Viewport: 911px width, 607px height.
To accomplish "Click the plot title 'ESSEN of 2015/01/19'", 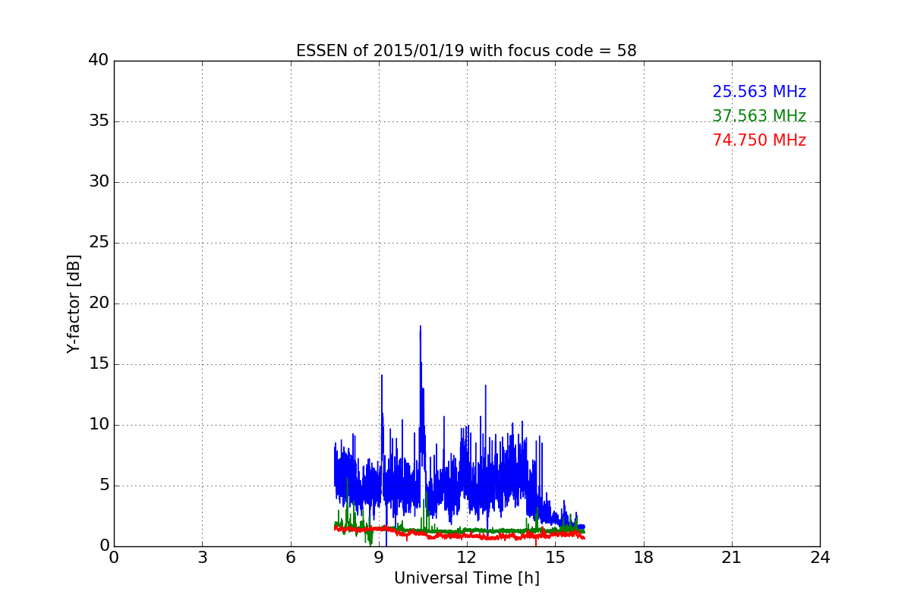I will (x=380, y=51).
